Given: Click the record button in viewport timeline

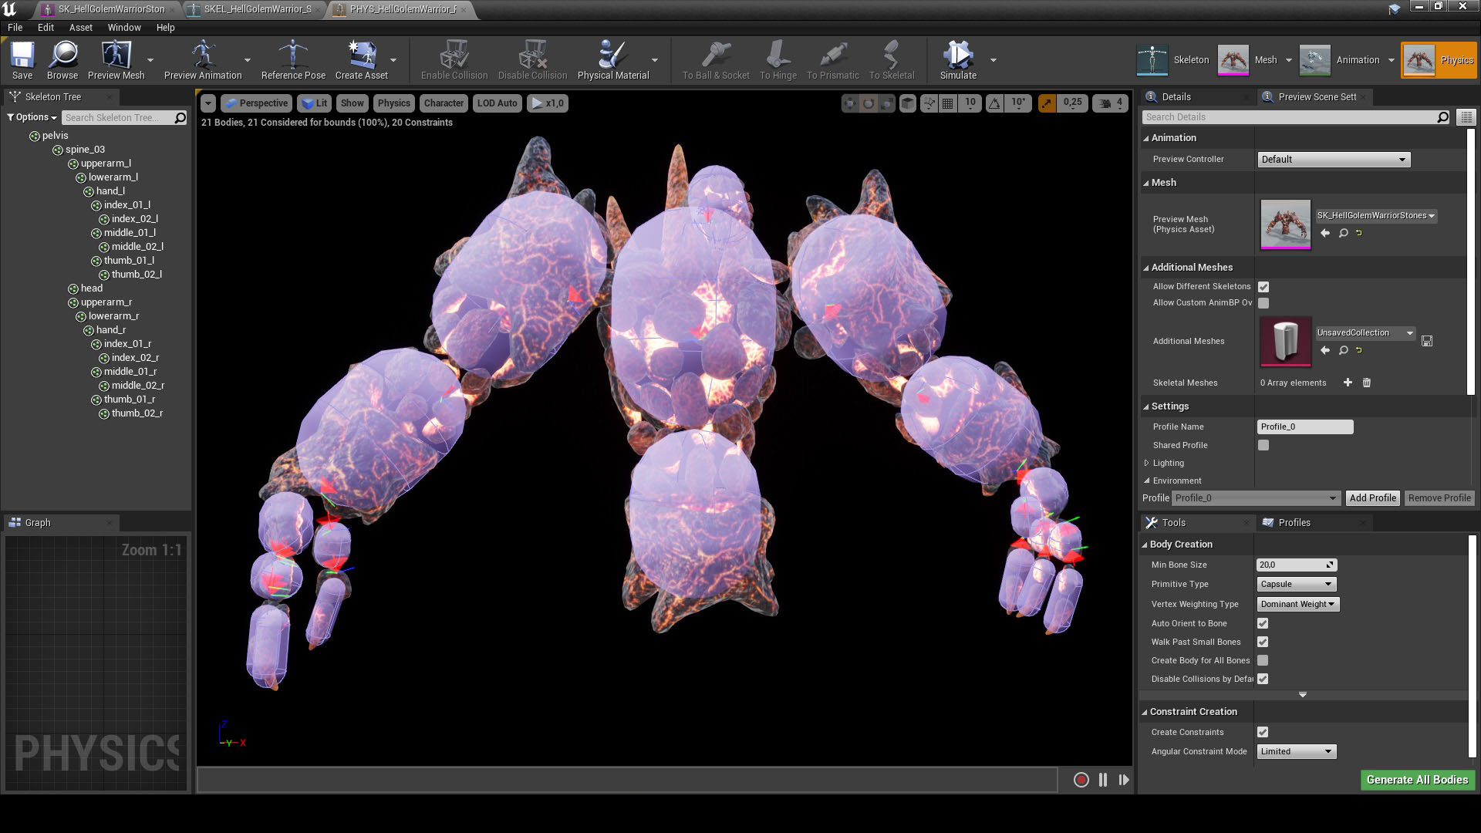Looking at the screenshot, I should point(1081,780).
